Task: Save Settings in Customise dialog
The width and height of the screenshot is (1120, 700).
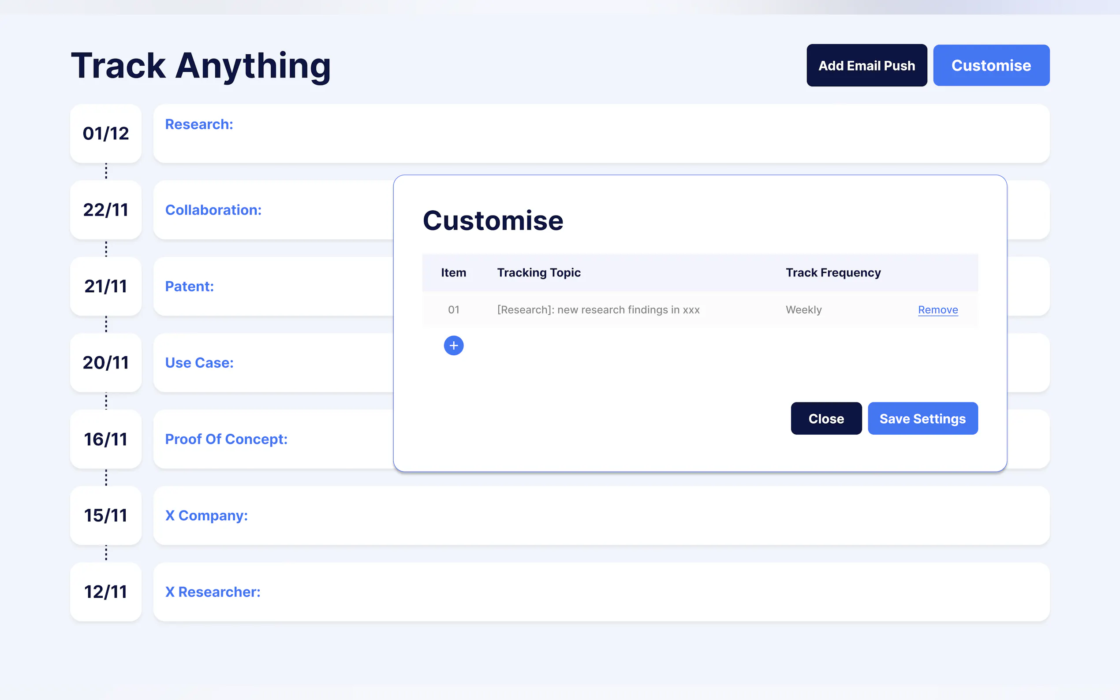Action: pyautogui.click(x=922, y=418)
